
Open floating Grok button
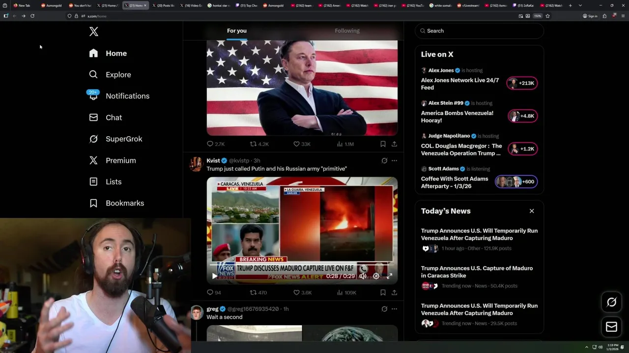[x=611, y=303]
